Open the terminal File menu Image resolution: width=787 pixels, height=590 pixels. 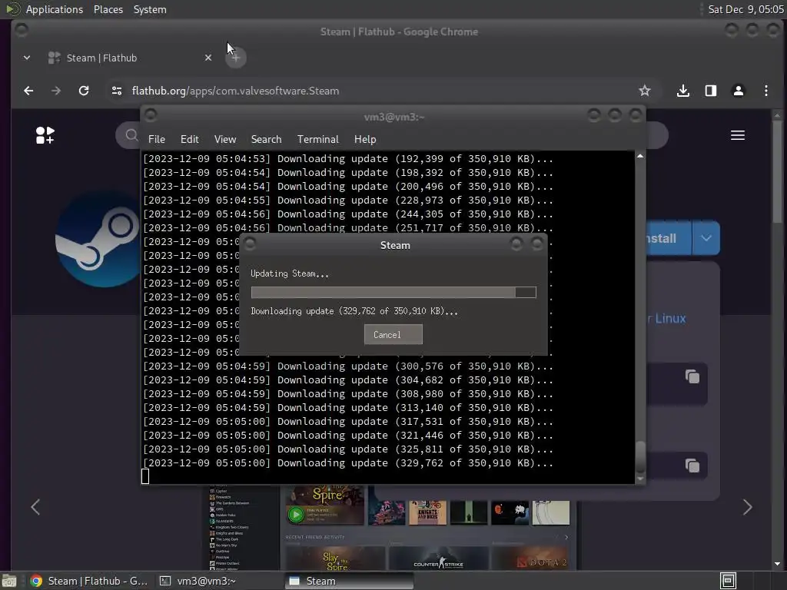(157, 140)
